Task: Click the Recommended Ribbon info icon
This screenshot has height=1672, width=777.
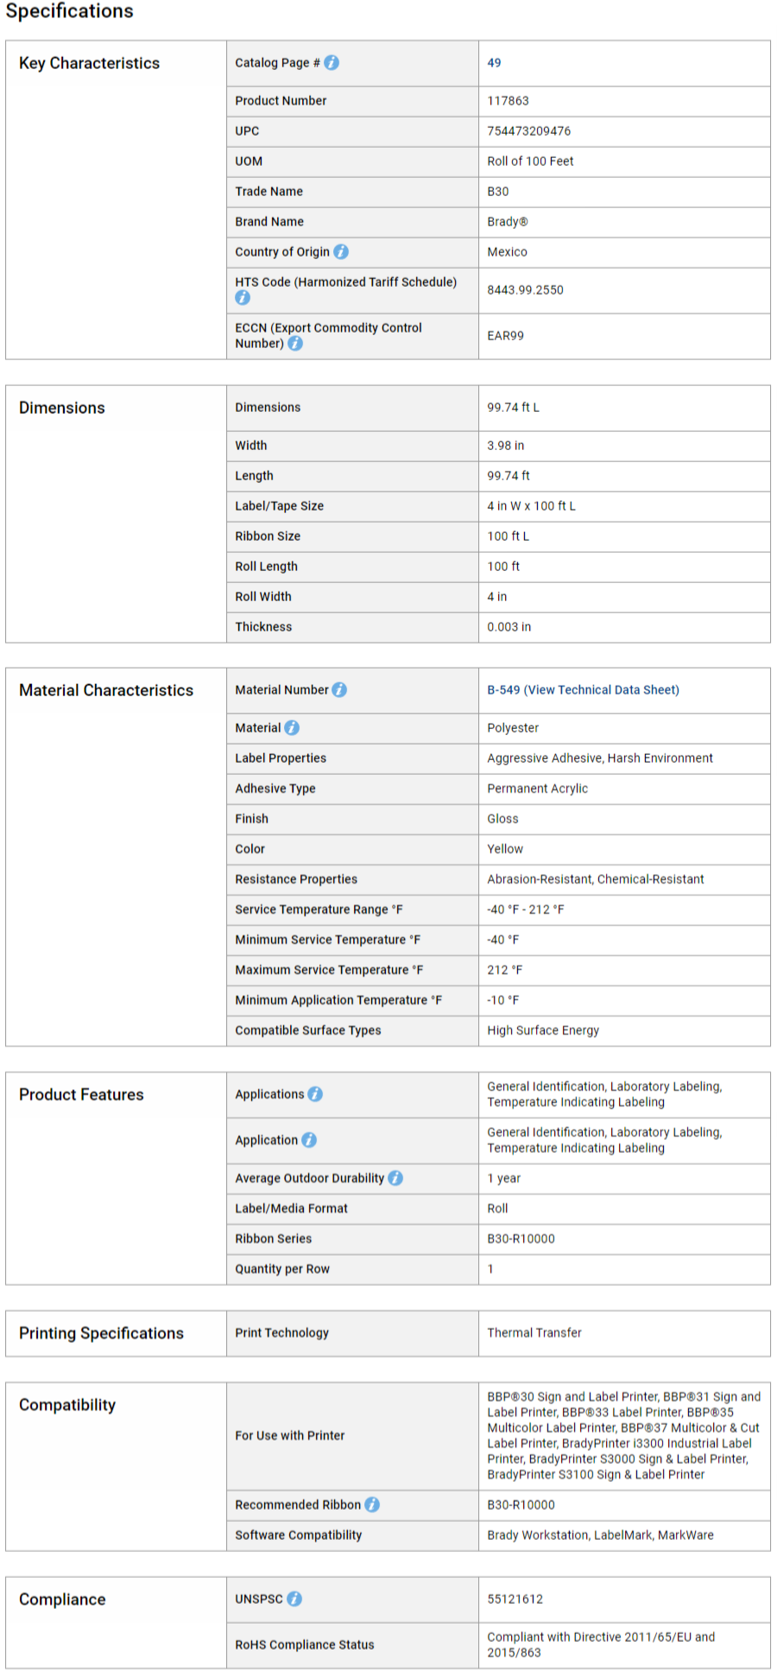Action: tap(372, 1504)
